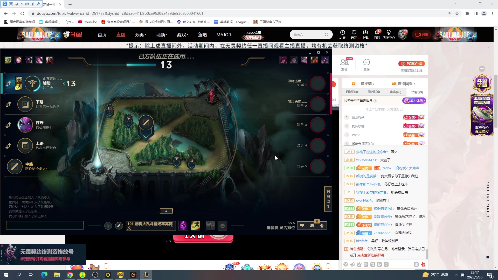Open the 友邻 friends icon
The image size is (498, 280).
pos(344,62)
